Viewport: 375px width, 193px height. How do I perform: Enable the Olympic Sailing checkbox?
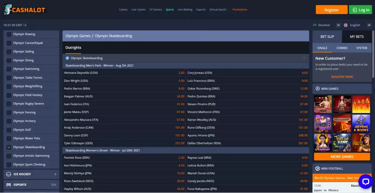tap(9, 52)
